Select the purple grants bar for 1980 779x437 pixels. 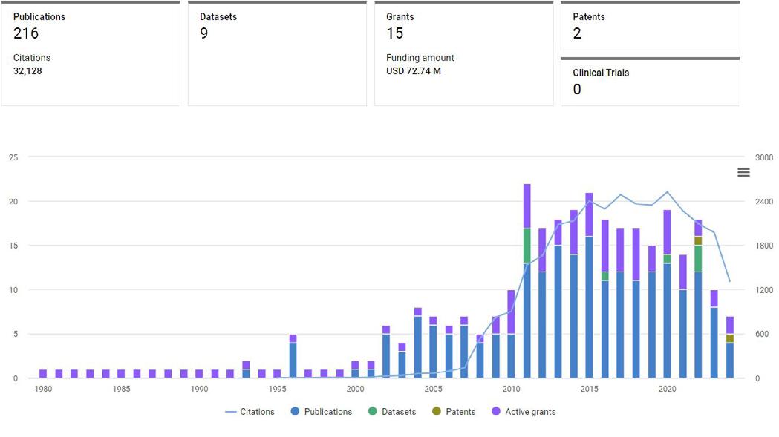pyautogui.click(x=43, y=374)
